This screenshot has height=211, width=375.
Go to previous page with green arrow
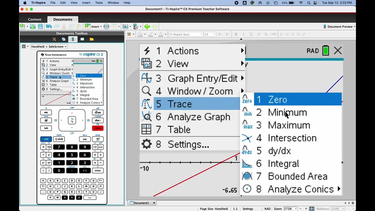click(x=147, y=26)
